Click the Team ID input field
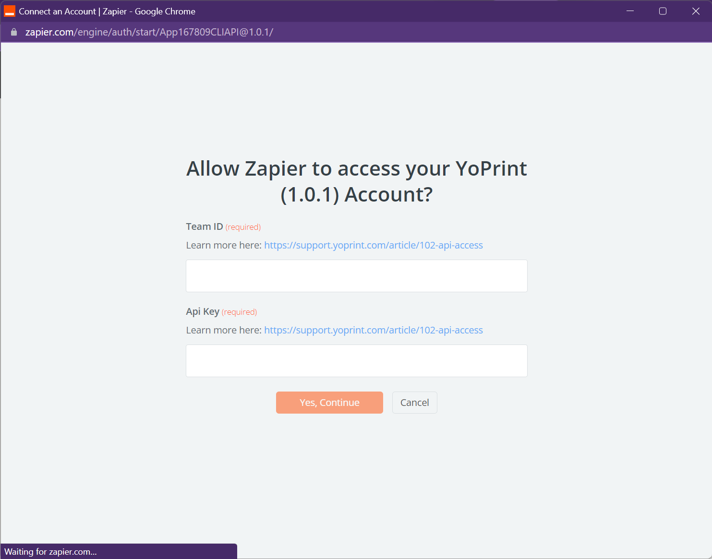Viewport: 712px width, 559px height. click(x=357, y=276)
